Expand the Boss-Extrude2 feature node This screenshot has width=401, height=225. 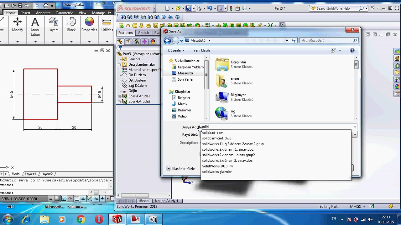[119, 102]
